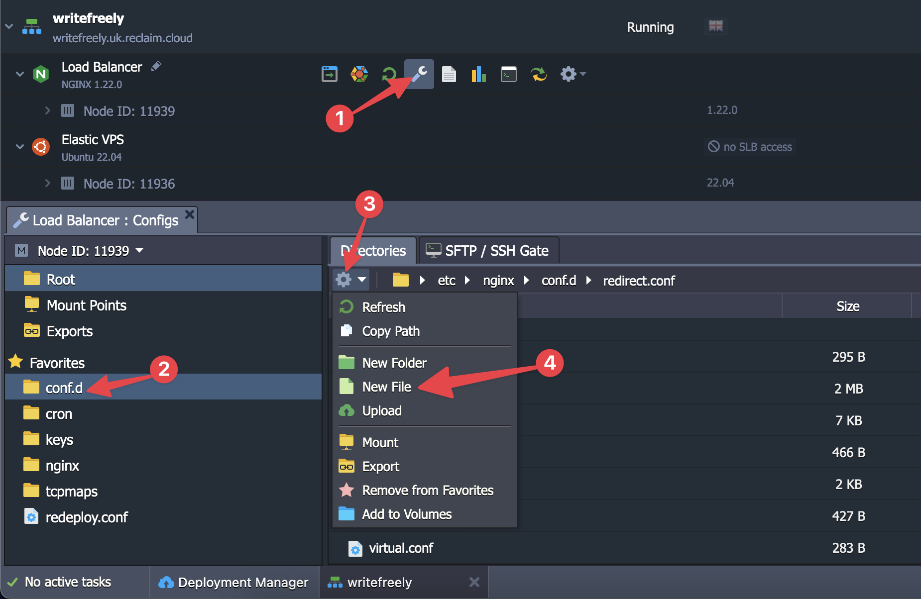921x599 pixels.
Task: Click the no SLB access label
Action: 750,147
